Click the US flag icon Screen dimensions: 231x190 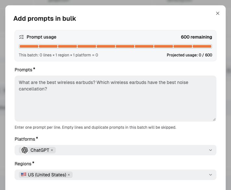click(x=24, y=174)
